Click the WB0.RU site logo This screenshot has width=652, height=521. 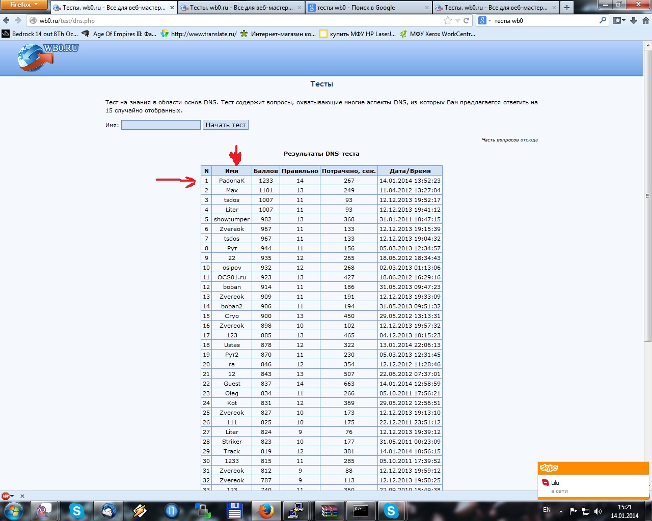[x=48, y=57]
